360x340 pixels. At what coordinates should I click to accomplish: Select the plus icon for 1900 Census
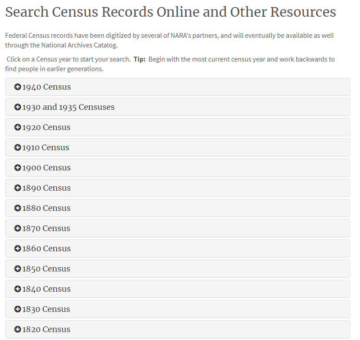tap(18, 168)
